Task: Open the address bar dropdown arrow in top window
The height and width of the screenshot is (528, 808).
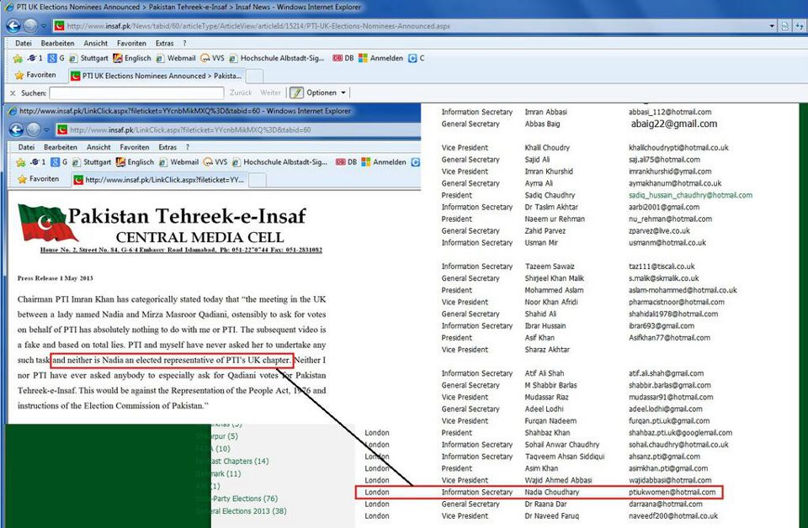Action: [772, 26]
